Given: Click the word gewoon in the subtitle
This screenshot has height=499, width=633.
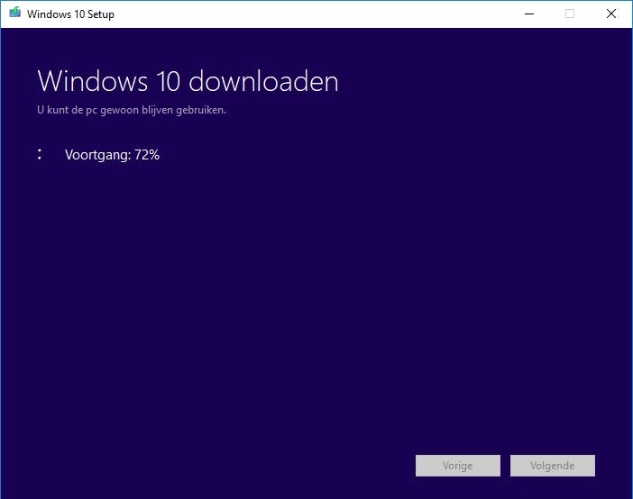Looking at the screenshot, I should tap(120, 111).
